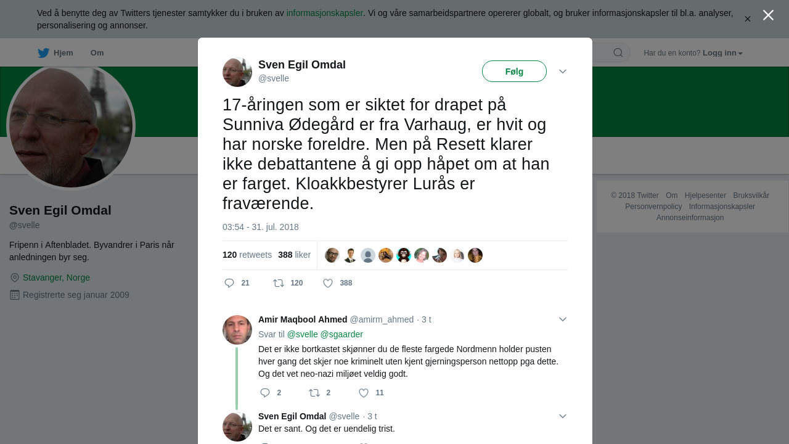Click the retweet icon showing 120
The width and height of the screenshot is (789, 444).
(279, 283)
